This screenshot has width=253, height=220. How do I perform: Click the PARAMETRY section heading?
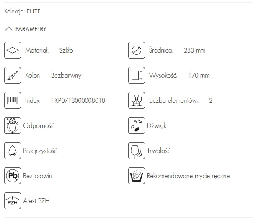tap(31, 29)
